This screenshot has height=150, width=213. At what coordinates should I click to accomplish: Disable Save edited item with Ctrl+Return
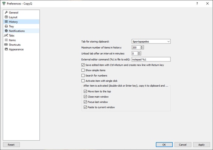(83, 65)
